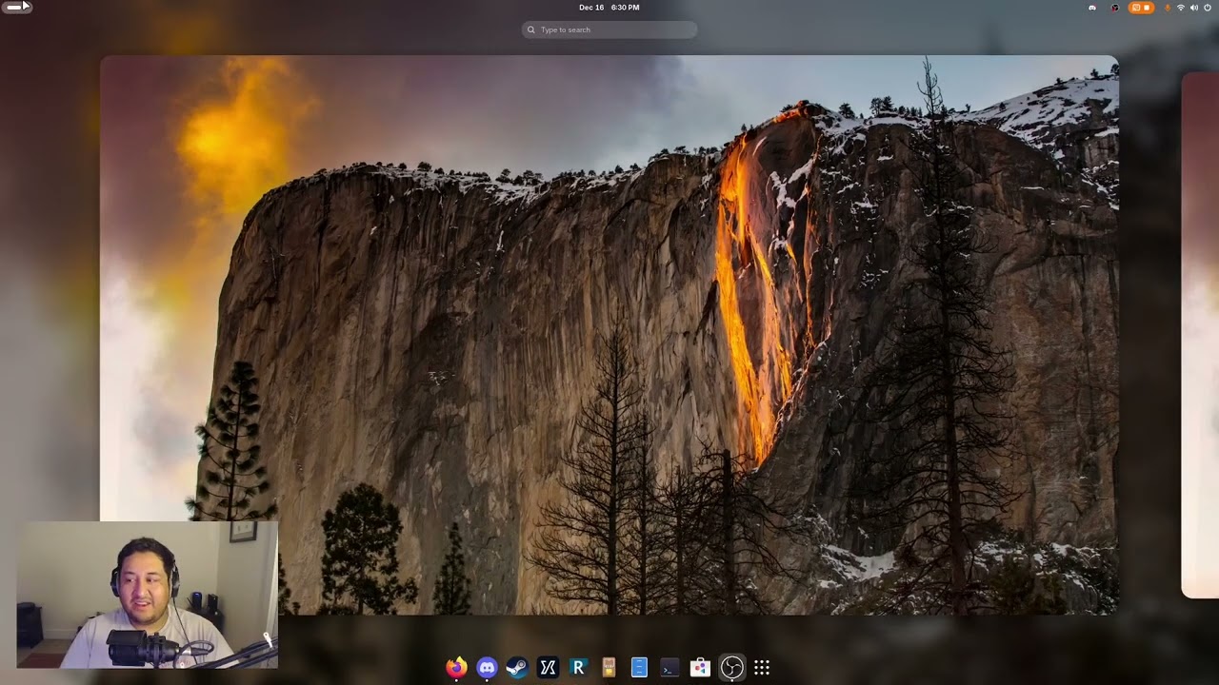Screen dimensions: 1219x685
Task: Switch to the adjacent workspace on the right
Action: 1200,335
